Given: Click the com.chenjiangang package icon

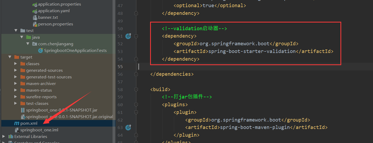Looking at the screenshot, I should pos(35,44).
